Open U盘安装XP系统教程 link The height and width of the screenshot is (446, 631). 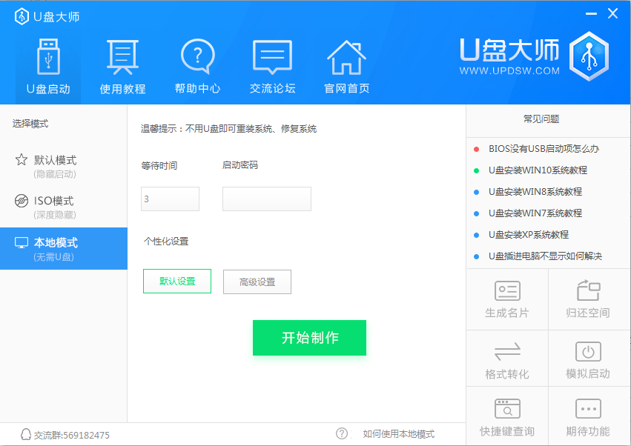(529, 234)
